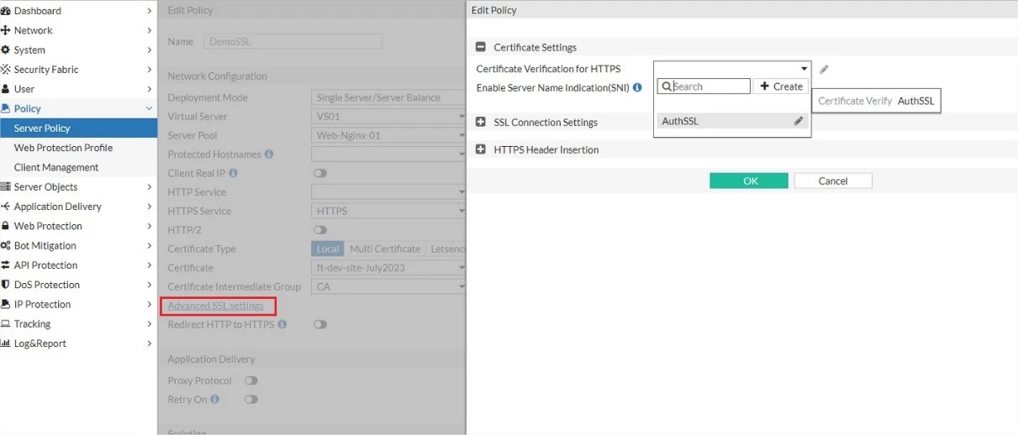Toggle the Client Real IP switch
Screen dimensions: 1018x435
coord(320,173)
